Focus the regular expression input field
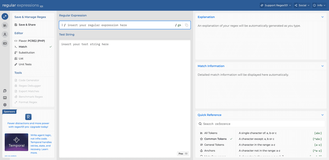This screenshot has height=160, width=329. (x=121, y=25)
